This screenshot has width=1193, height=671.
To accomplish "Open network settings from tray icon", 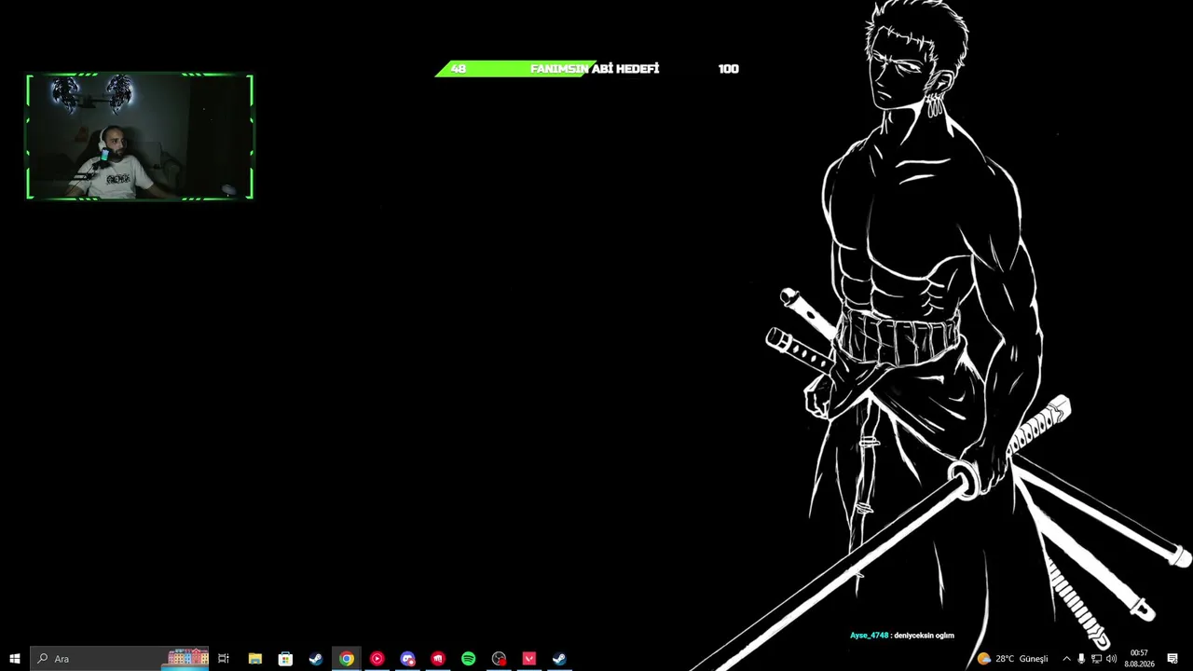I will pyautogui.click(x=1096, y=659).
